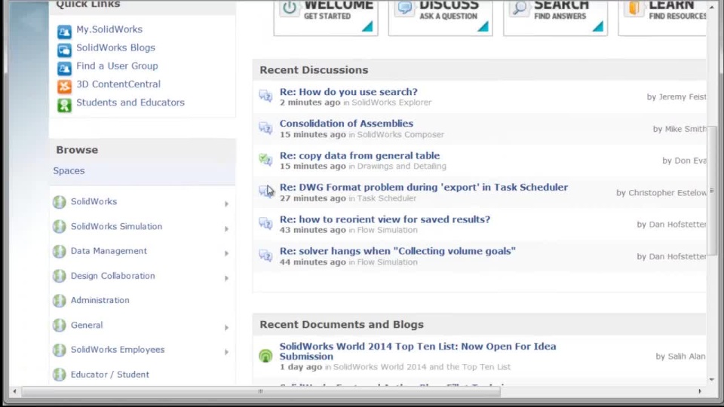Click the horizontal scrollbar left arrow

(x=15, y=392)
